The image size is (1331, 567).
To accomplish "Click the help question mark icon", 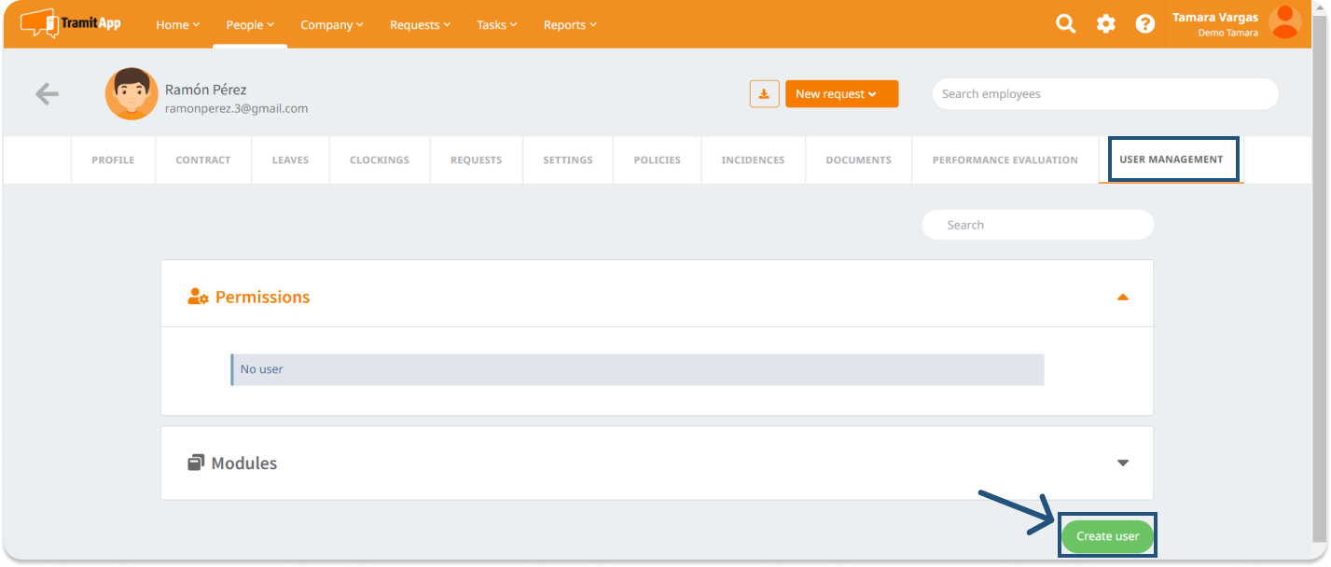I will (x=1144, y=24).
